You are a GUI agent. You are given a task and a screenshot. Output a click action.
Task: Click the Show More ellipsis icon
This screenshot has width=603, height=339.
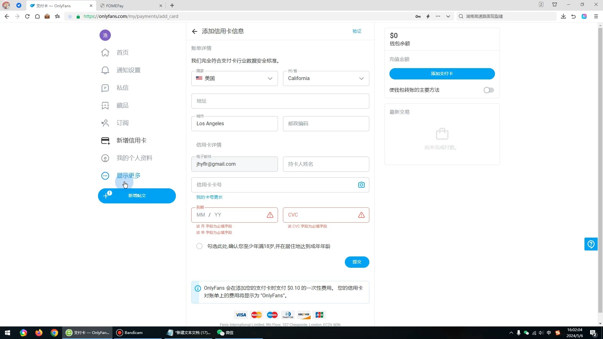point(105,176)
